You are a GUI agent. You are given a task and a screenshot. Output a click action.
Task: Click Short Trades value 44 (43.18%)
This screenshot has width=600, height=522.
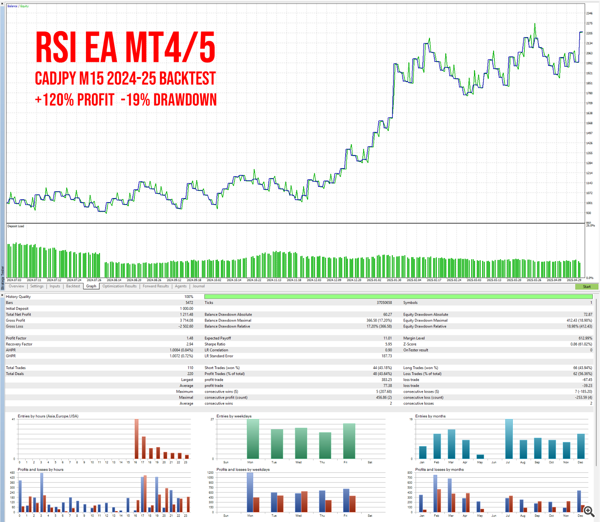coord(382,368)
